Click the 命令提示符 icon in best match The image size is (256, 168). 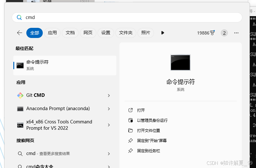click(20, 65)
